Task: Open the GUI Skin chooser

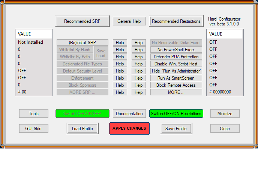Action: tap(34, 129)
